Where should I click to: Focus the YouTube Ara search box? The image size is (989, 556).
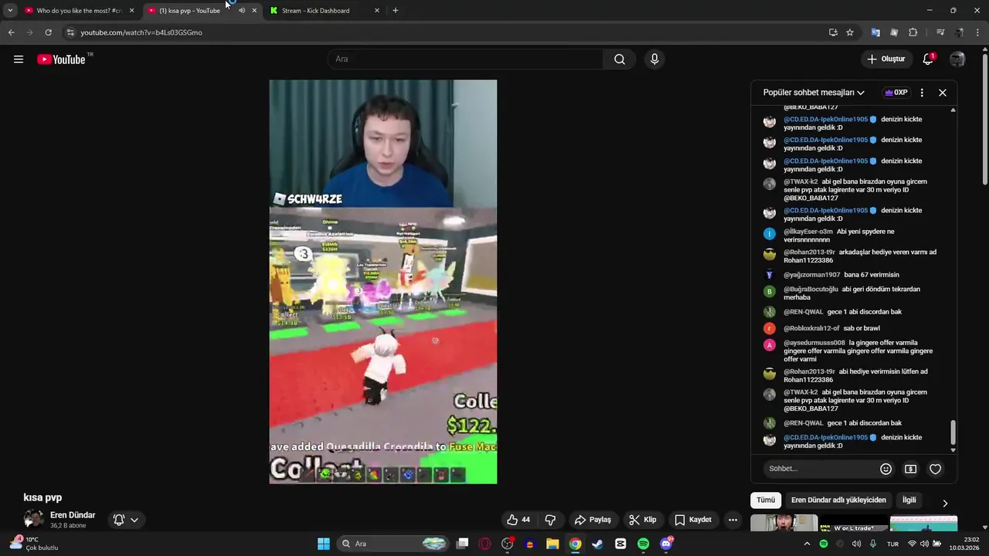tap(466, 59)
